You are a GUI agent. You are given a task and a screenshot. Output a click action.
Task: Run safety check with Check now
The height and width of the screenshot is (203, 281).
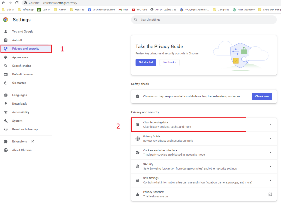[262, 96]
